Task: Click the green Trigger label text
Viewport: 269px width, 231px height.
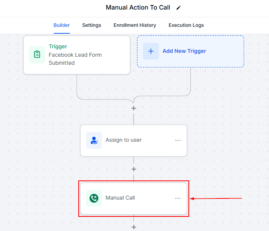Action: click(58, 47)
